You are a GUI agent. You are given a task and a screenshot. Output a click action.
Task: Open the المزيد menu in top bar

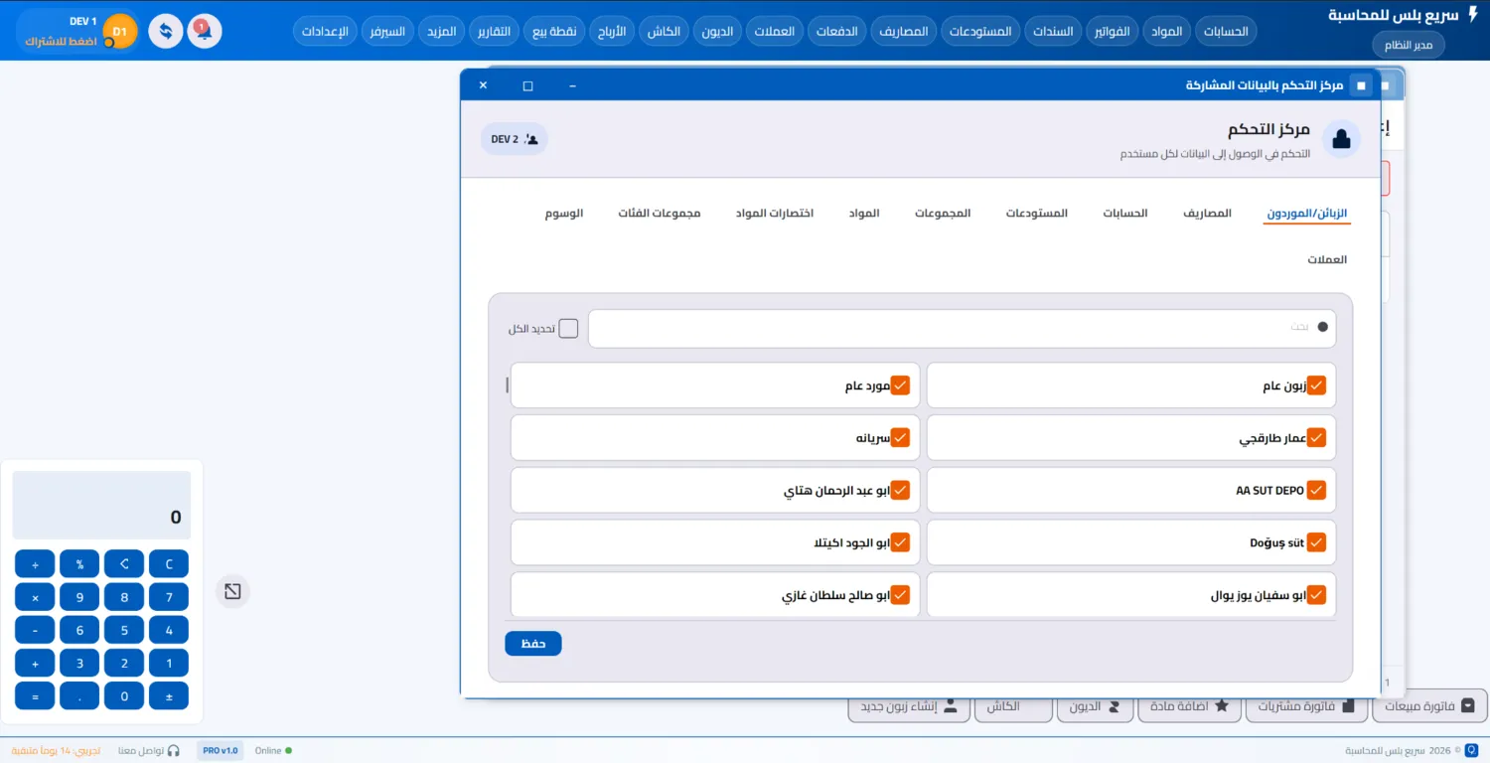(x=441, y=31)
